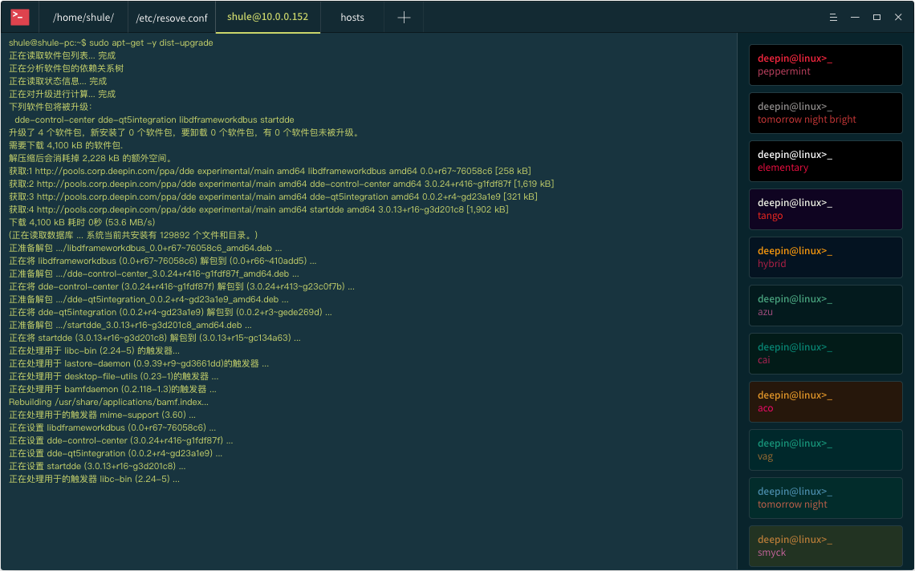This screenshot has width=915, height=571.
Task: Select the shule@10.0.0.152 tab
Action: (268, 17)
